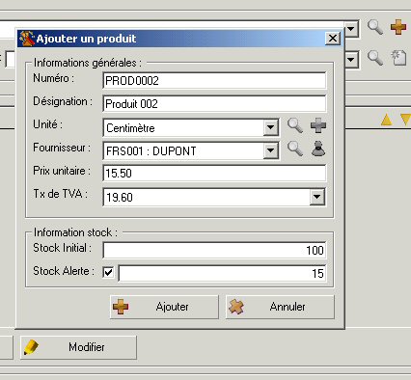Open the second-row combo box arrow in the background window
411x380 pixels.
(351, 60)
